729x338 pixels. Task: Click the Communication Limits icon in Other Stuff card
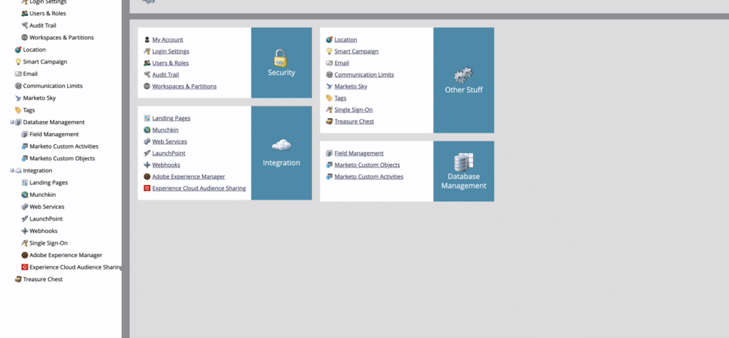coord(330,74)
